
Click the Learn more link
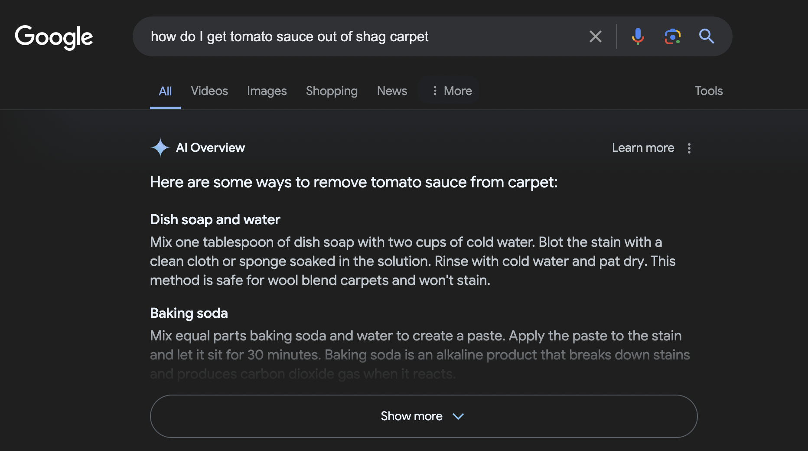tap(643, 148)
